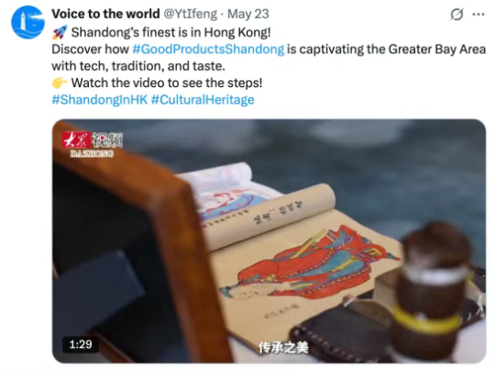Click the Chinese subtitle text in the video
The image size is (496, 370).
pyautogui.click(x=283, y=348)
